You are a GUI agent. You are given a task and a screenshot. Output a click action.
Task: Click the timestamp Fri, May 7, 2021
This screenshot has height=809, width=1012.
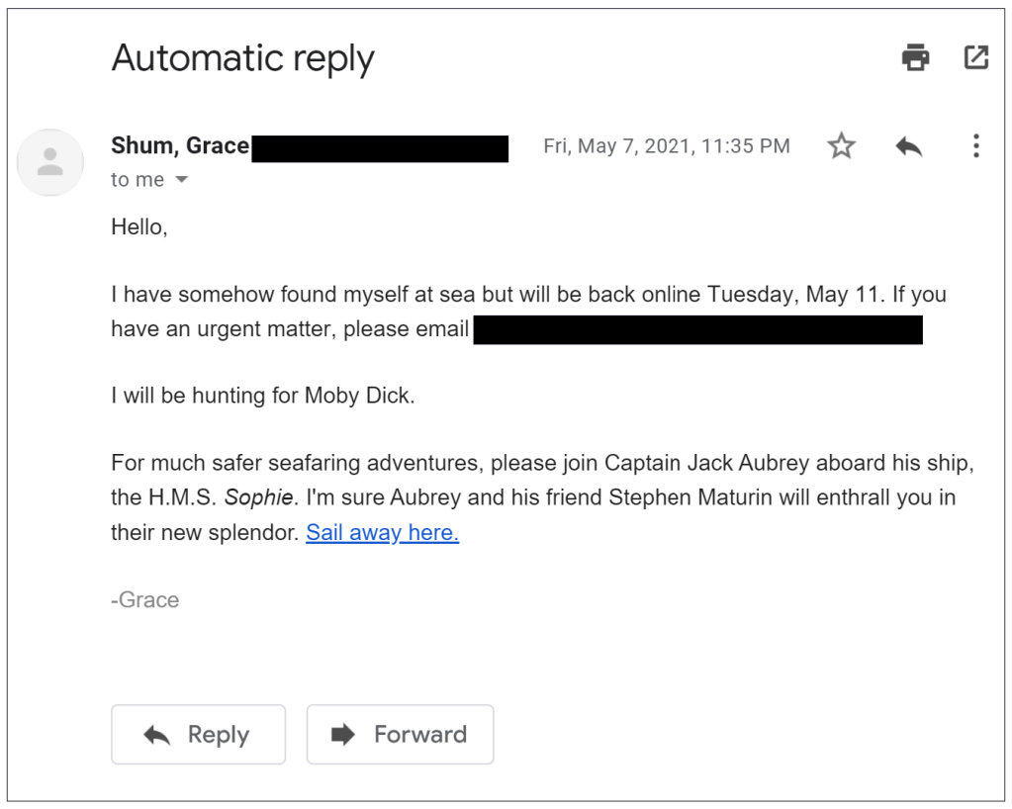tap(667, 146)
